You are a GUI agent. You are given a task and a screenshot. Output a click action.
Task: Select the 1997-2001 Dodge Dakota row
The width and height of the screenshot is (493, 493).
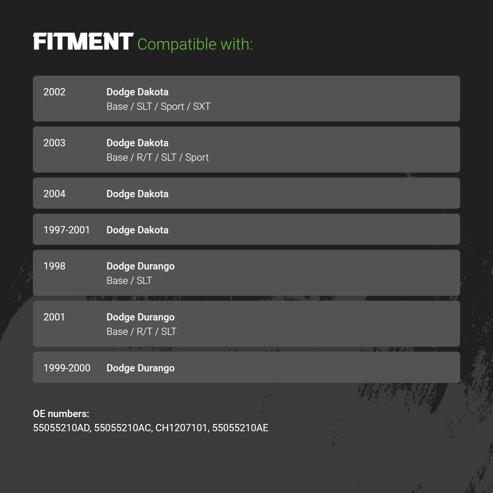pyautogui.click(x=246, y=229)
